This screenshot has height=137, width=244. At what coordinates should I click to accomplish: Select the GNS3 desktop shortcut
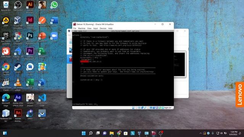30,115
